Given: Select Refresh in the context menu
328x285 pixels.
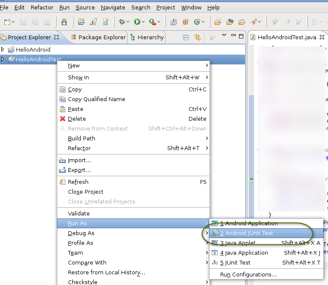Looking at the screenshot, I should point(78,182).
